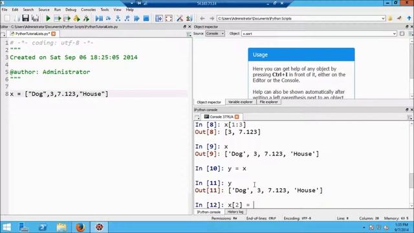The image size is (414, 233).
Task: Browse console tabs with the tab-list button
Action: [197, 117]
